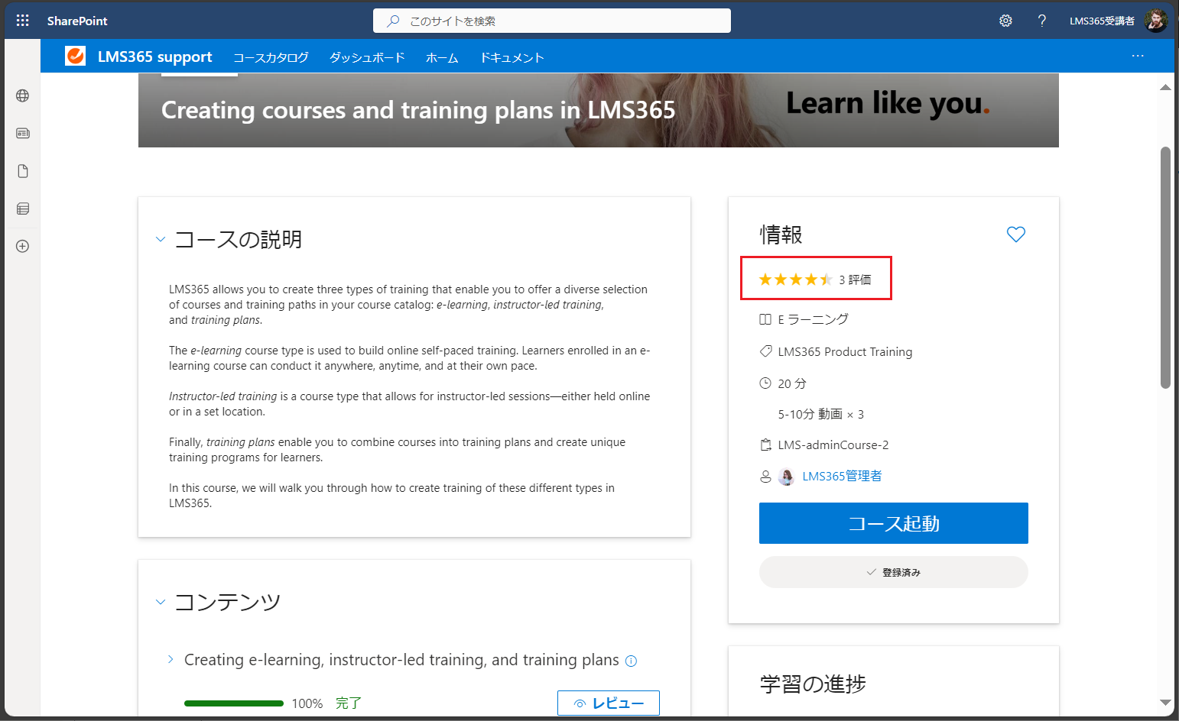Viewport: 1179px width, 721px height.
Task: Click the scrollbar down arrow
Action: [x=1165, y=703]
